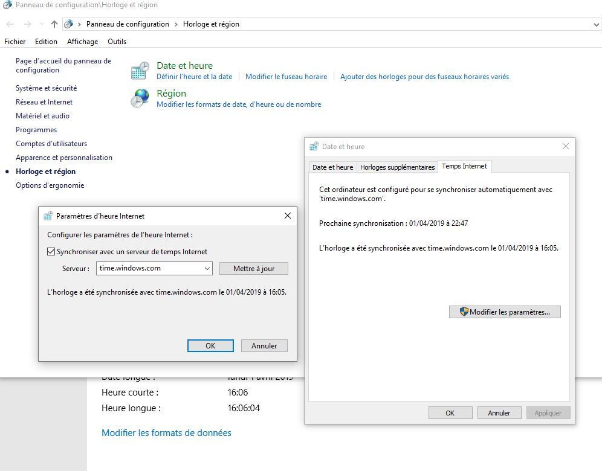The width and height of the screenshot is (602, 471).
Task: Click the up arrow navigation icon
Action: tap(54, 24)
